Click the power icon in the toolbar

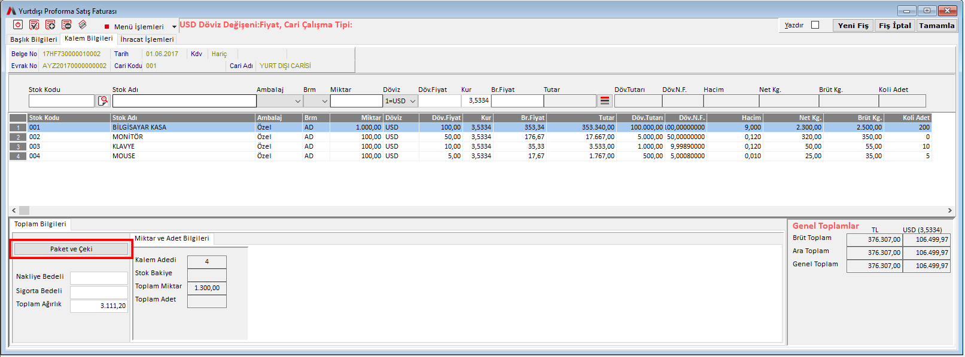(x=18, y=24)
